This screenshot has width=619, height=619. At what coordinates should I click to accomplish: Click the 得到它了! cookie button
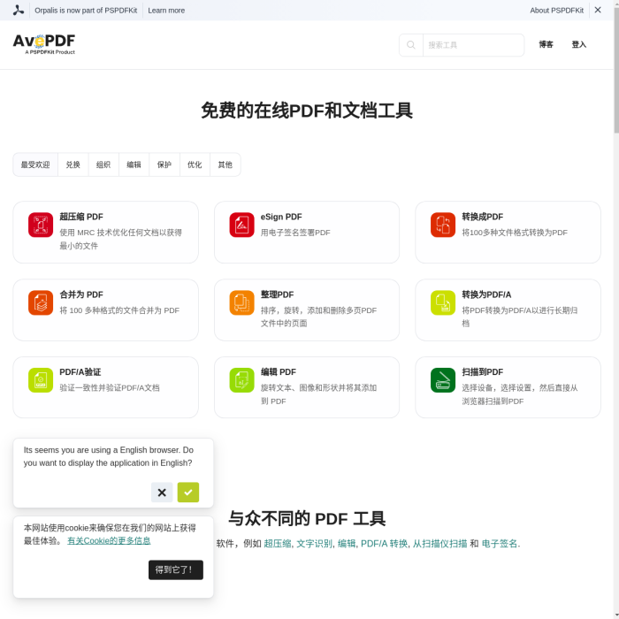(175, 570)
